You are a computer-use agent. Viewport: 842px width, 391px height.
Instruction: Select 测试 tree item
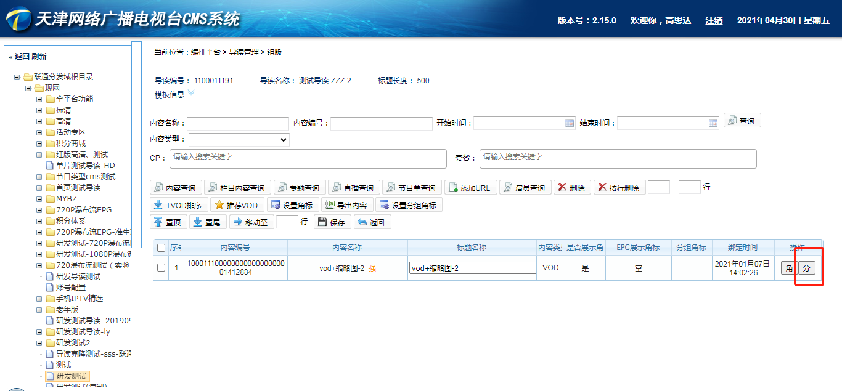pos(63,365)
